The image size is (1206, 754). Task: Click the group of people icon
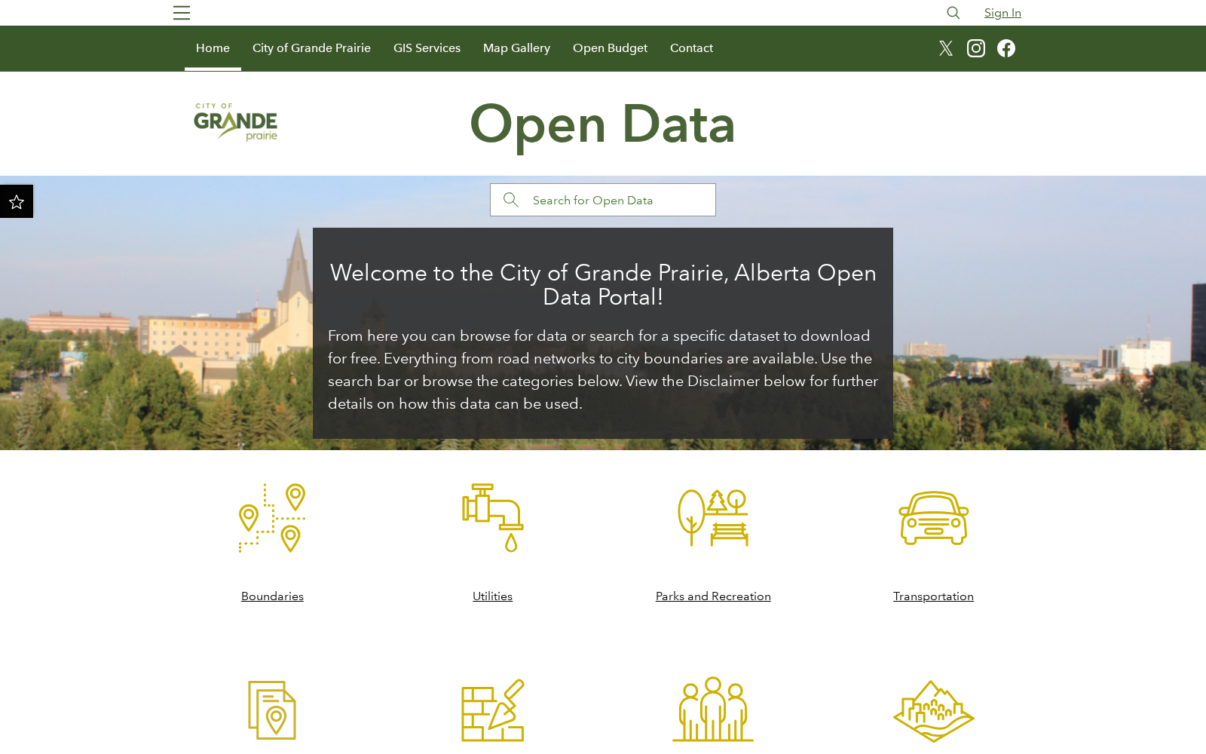713,710
